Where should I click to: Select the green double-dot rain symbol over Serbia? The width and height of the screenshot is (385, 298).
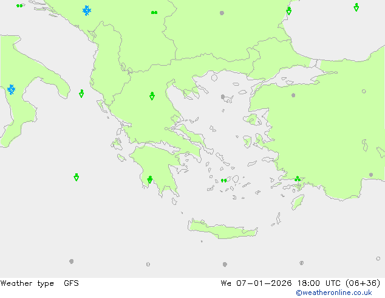154,12
